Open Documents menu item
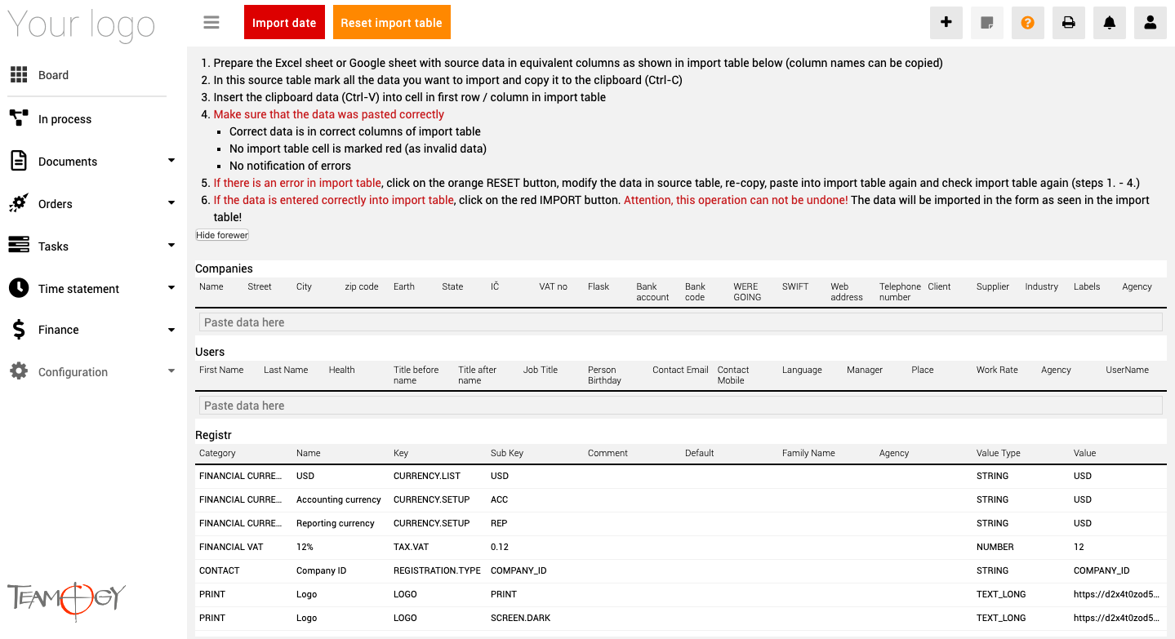 [68, 162]
